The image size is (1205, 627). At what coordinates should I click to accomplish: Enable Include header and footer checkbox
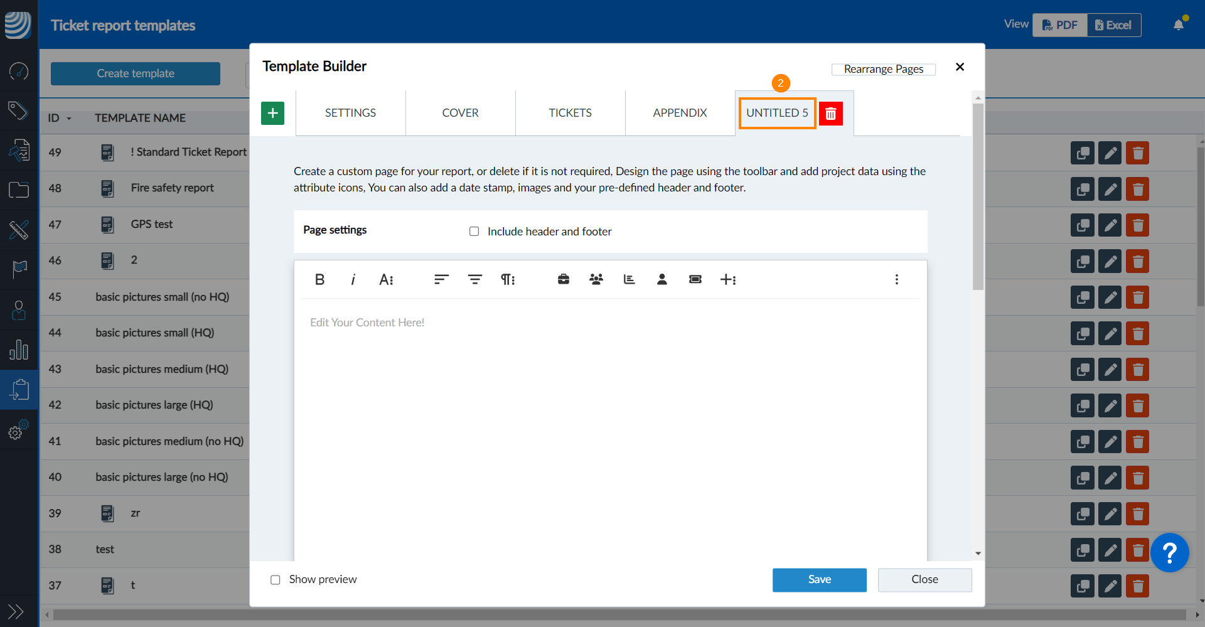(x=474, y=232)
